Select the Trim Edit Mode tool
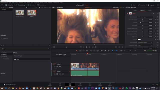This screenshot has height=90, width=160. click(x=80, y=50)
